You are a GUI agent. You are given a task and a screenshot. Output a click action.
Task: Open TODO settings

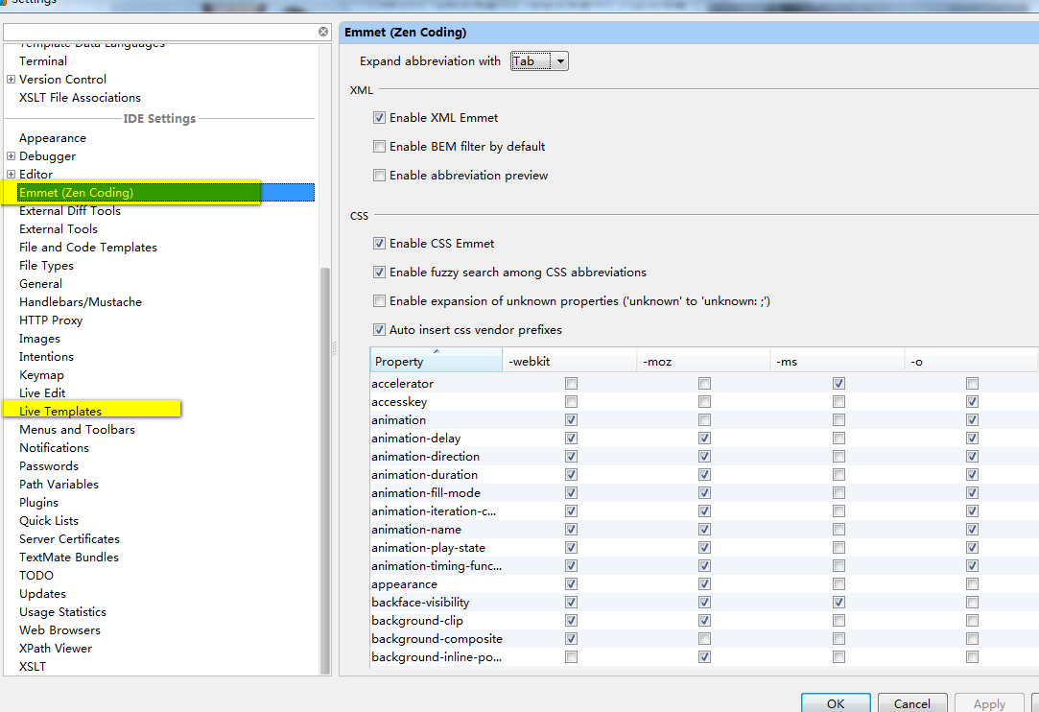tap(36, 576)
